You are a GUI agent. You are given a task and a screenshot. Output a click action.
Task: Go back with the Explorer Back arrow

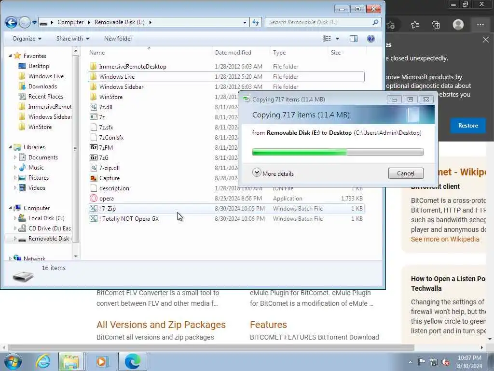coord(11,22)
